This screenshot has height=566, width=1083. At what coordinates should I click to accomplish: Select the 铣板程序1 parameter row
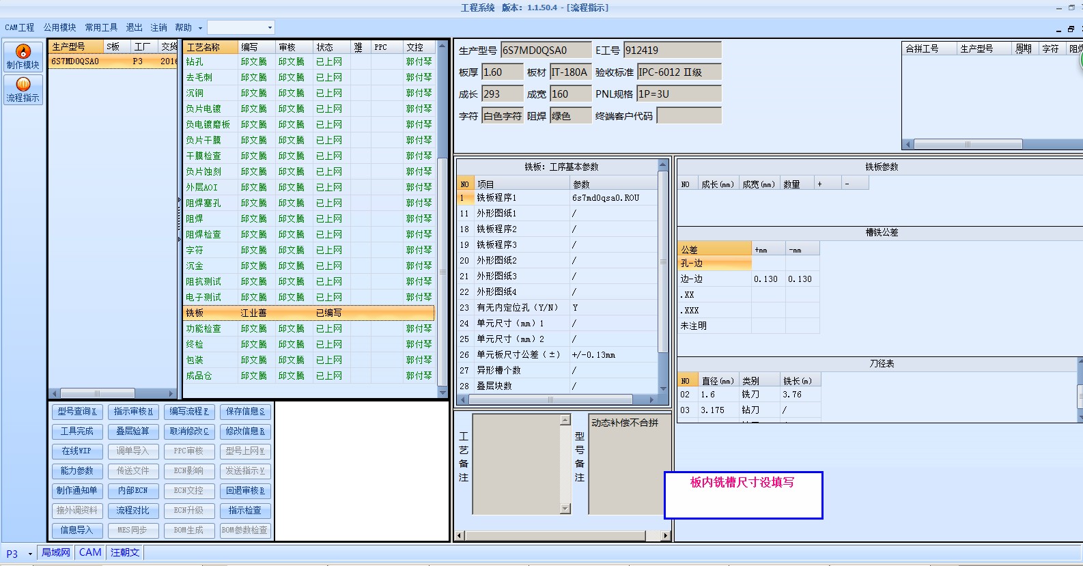(x=557, y=198)
